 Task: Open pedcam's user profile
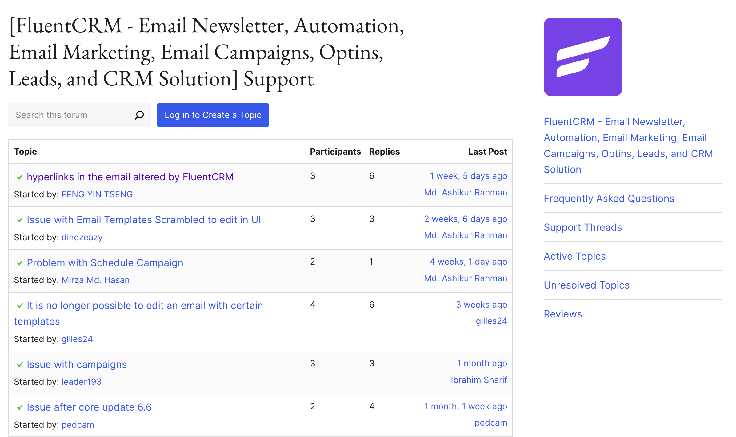pos(78,425)
